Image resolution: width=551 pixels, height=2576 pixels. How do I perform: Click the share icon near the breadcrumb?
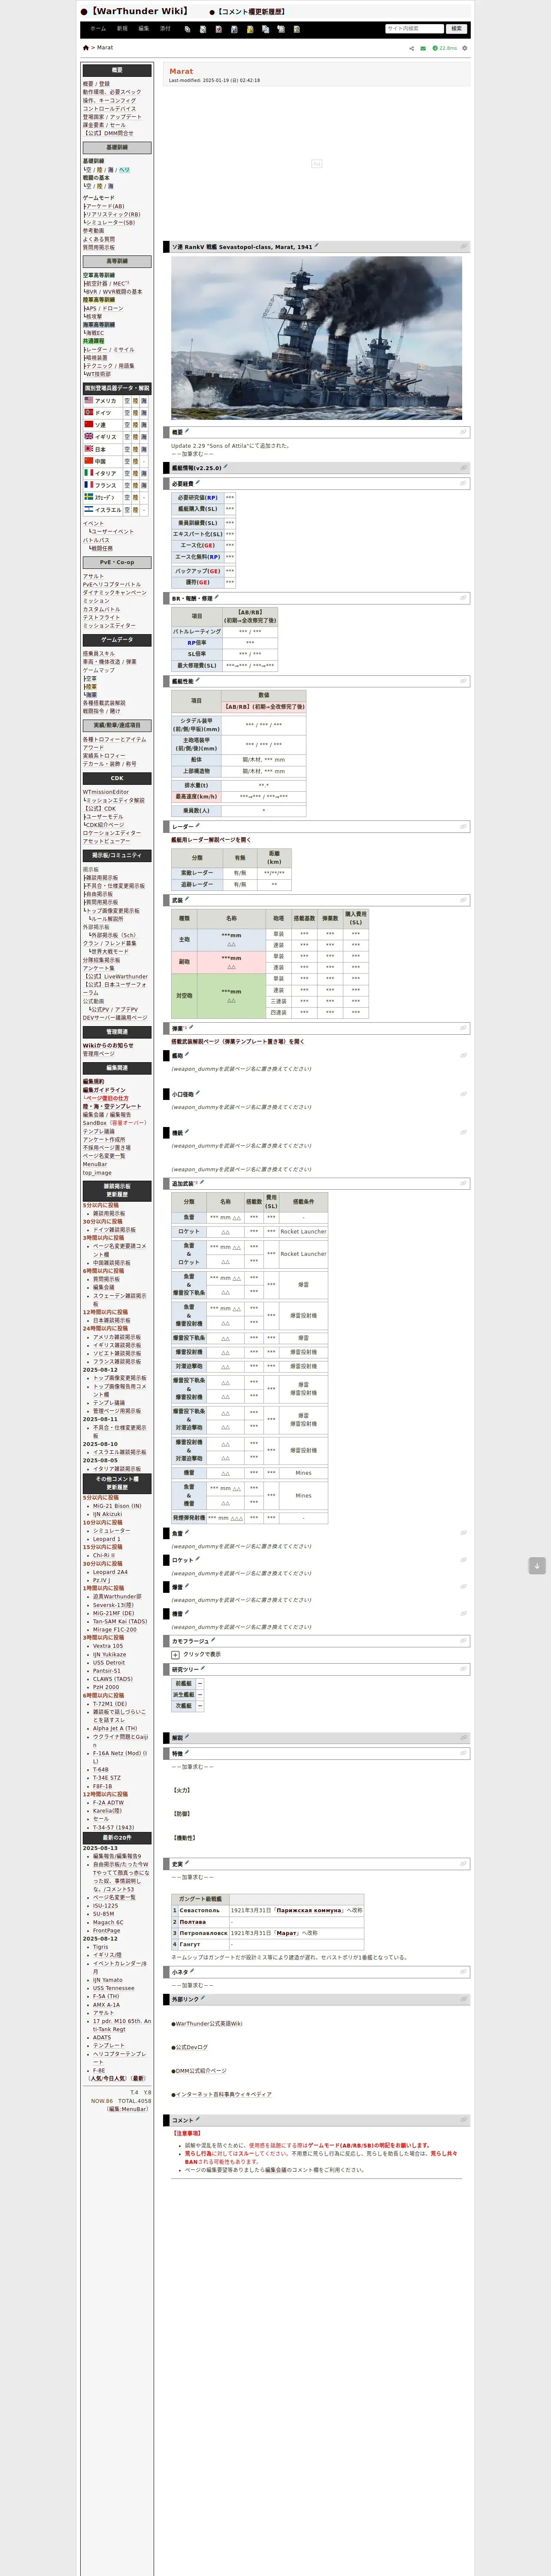(411, 48)
